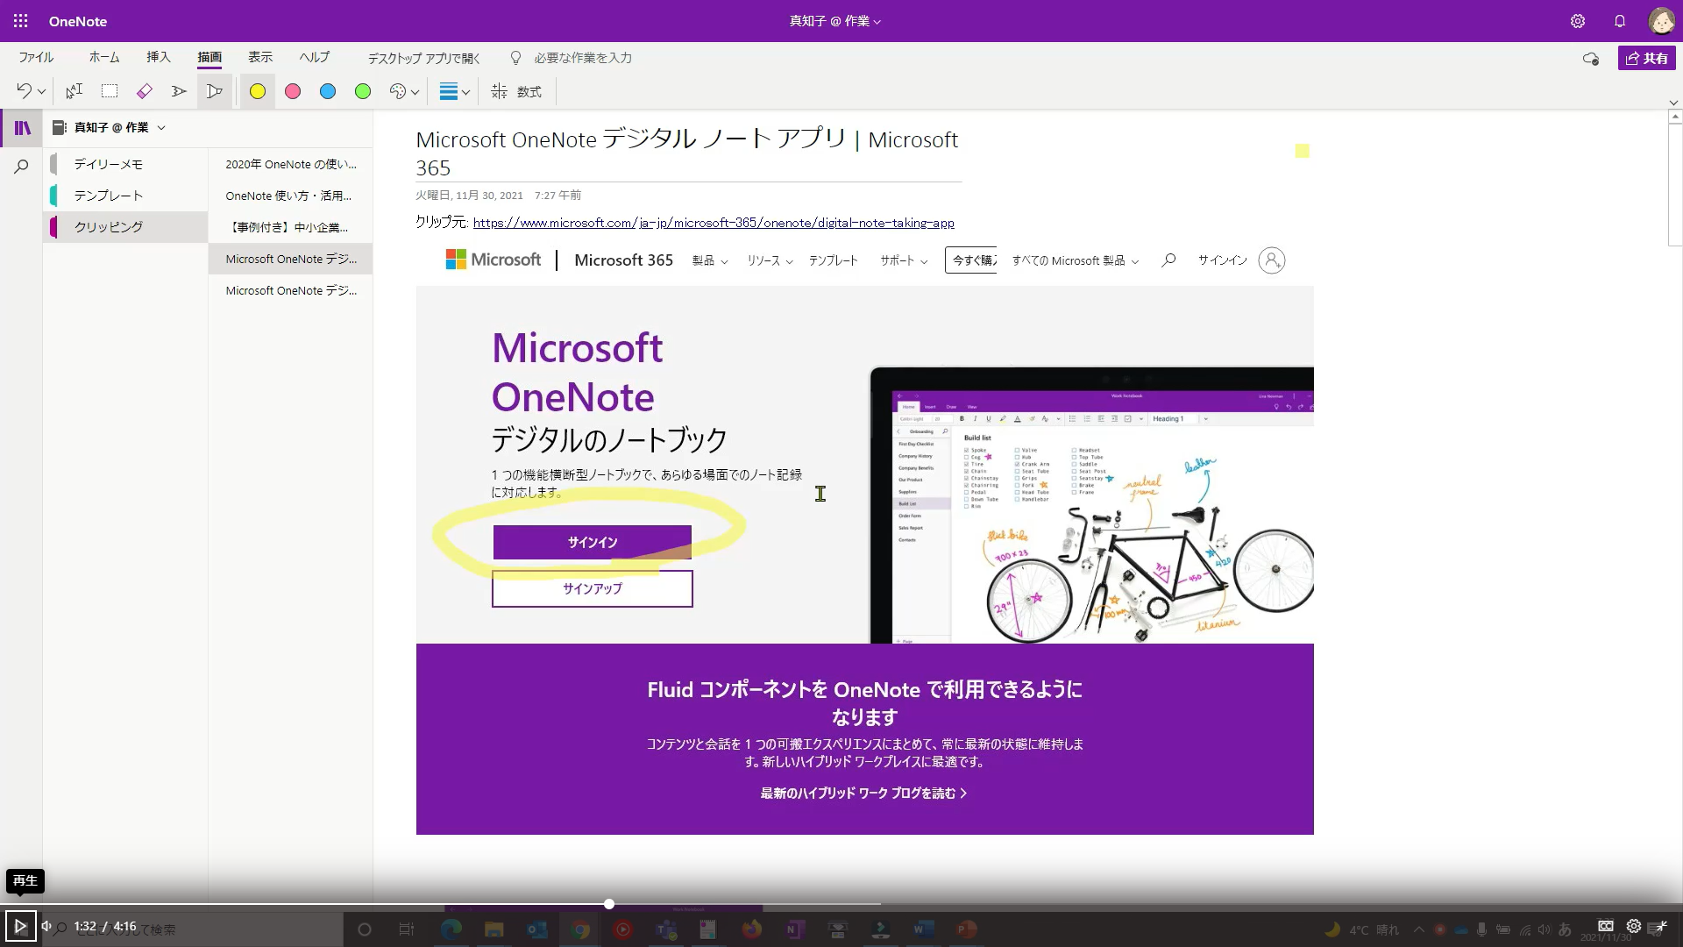Click 最新のハイブリッド ワーク ブログを読む link
1683x947 pixels.
pos(863,793)
